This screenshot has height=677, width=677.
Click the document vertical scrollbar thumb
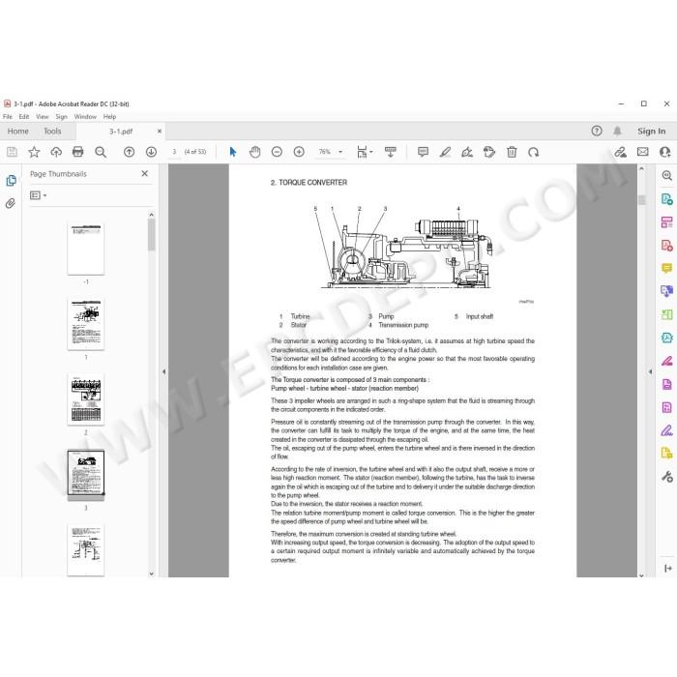click(641, 199)
